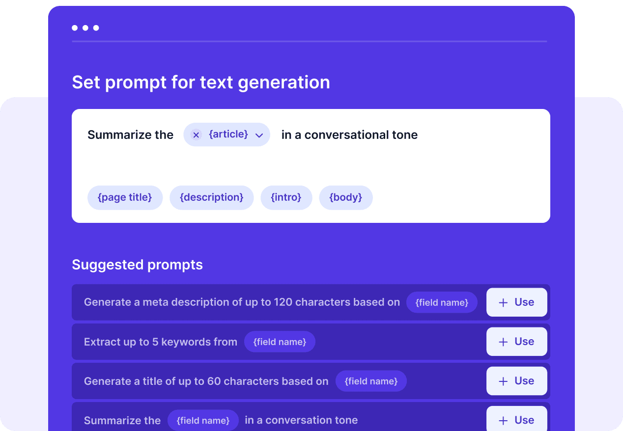Insert the {intro} token
The width and height of the screenshot is (623, 431).
(286, 197)
